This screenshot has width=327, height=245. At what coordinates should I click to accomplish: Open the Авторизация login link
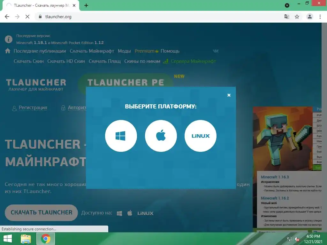(x=77, y=108)
